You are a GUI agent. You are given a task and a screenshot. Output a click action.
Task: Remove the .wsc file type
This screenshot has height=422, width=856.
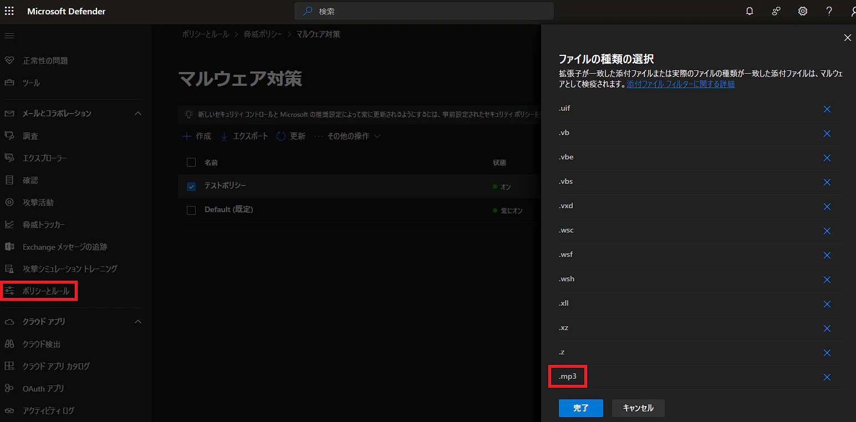[x=827, y=231]
